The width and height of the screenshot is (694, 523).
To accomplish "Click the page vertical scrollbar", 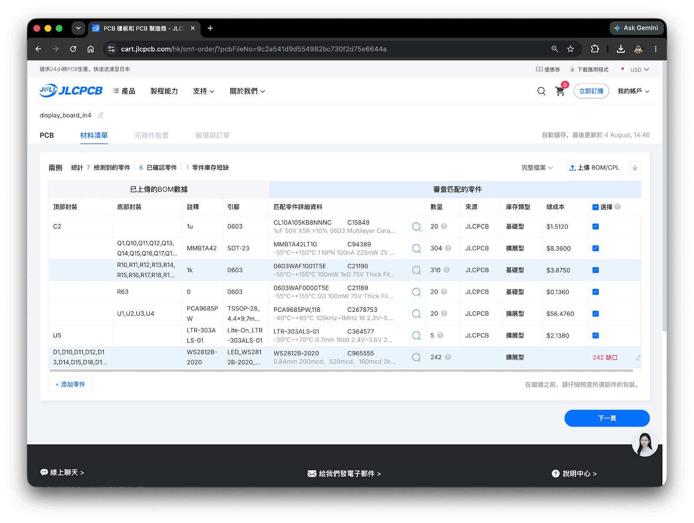I will coord(664,195).
